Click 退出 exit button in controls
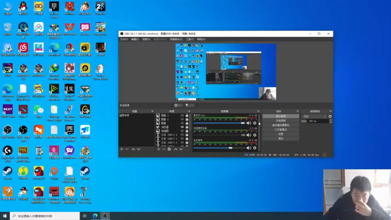This screenshot has width=391, height=220. click(281, 139)
